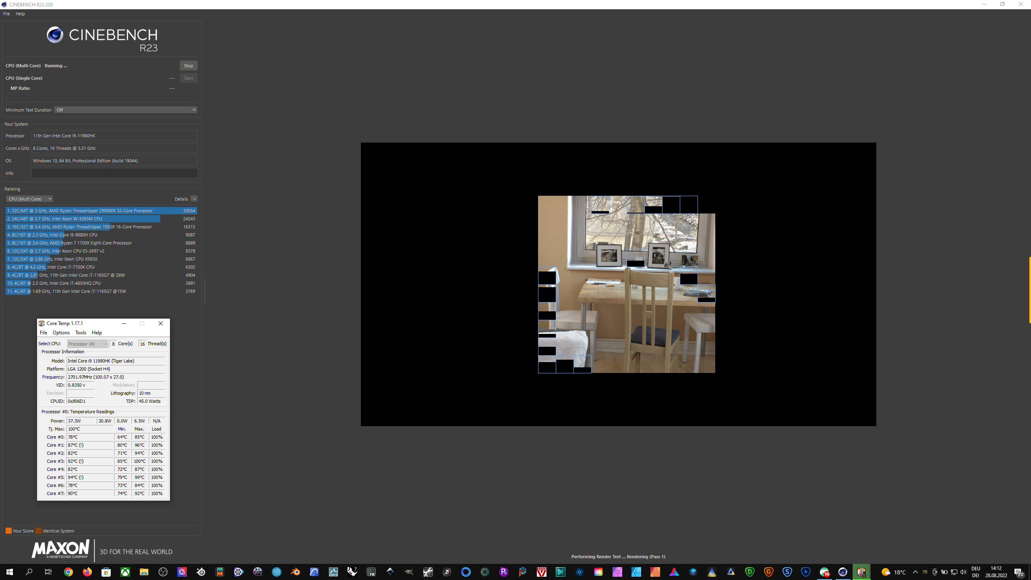This screenshot has height=580, width=1031.
Task: Expand the ranking Details arrow
Action: 194,199
